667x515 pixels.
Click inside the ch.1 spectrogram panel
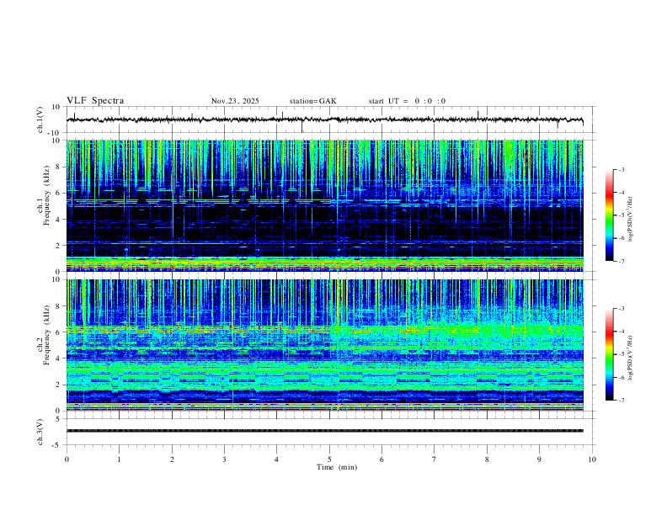click(x=324, y=205)
